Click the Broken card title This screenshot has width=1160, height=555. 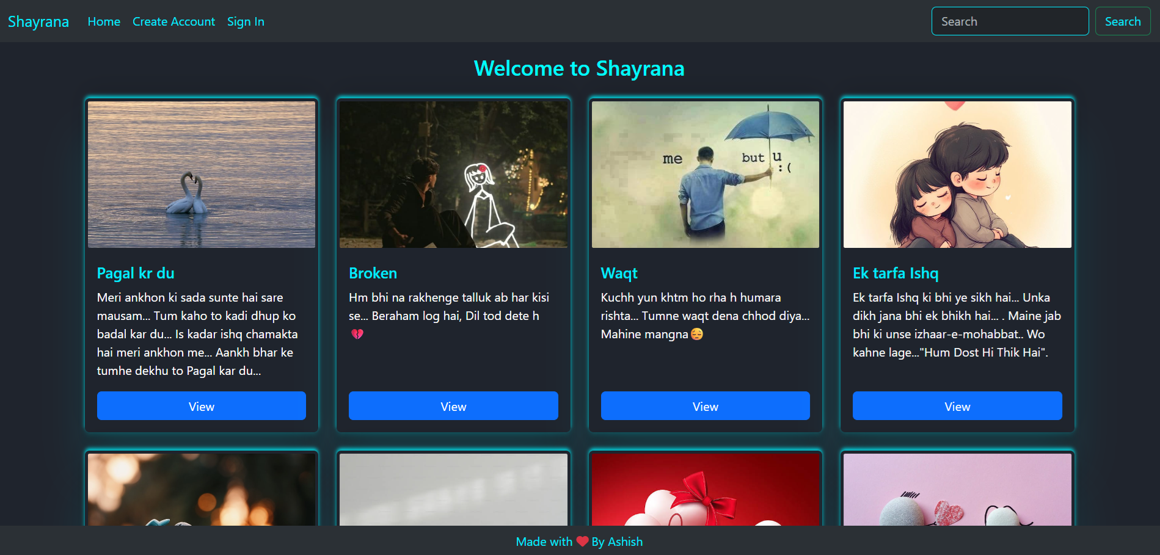[373, 273]
